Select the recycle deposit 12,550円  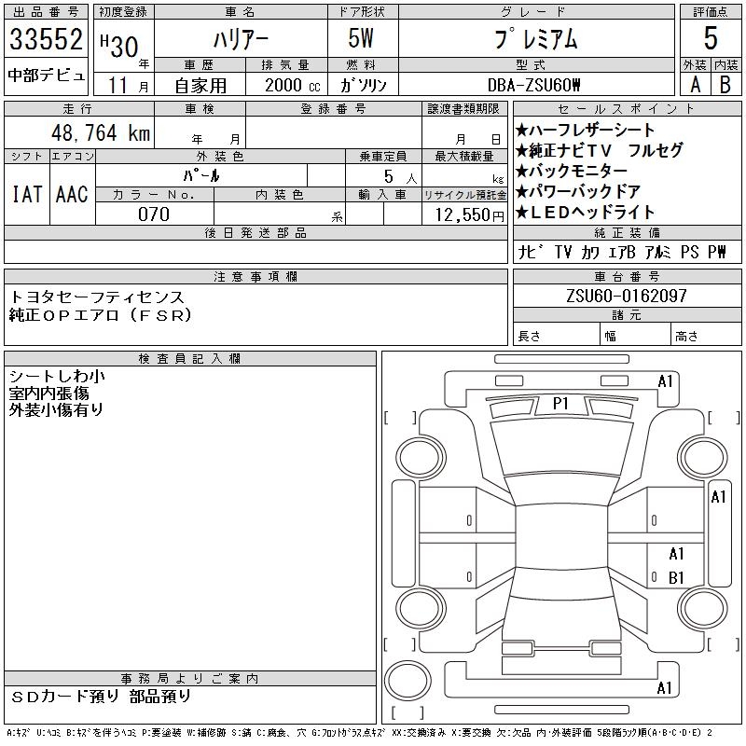pos(470,215)
